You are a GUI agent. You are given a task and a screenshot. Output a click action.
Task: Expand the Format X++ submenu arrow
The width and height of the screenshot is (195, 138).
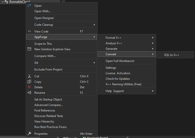click(x=153, y=38)
